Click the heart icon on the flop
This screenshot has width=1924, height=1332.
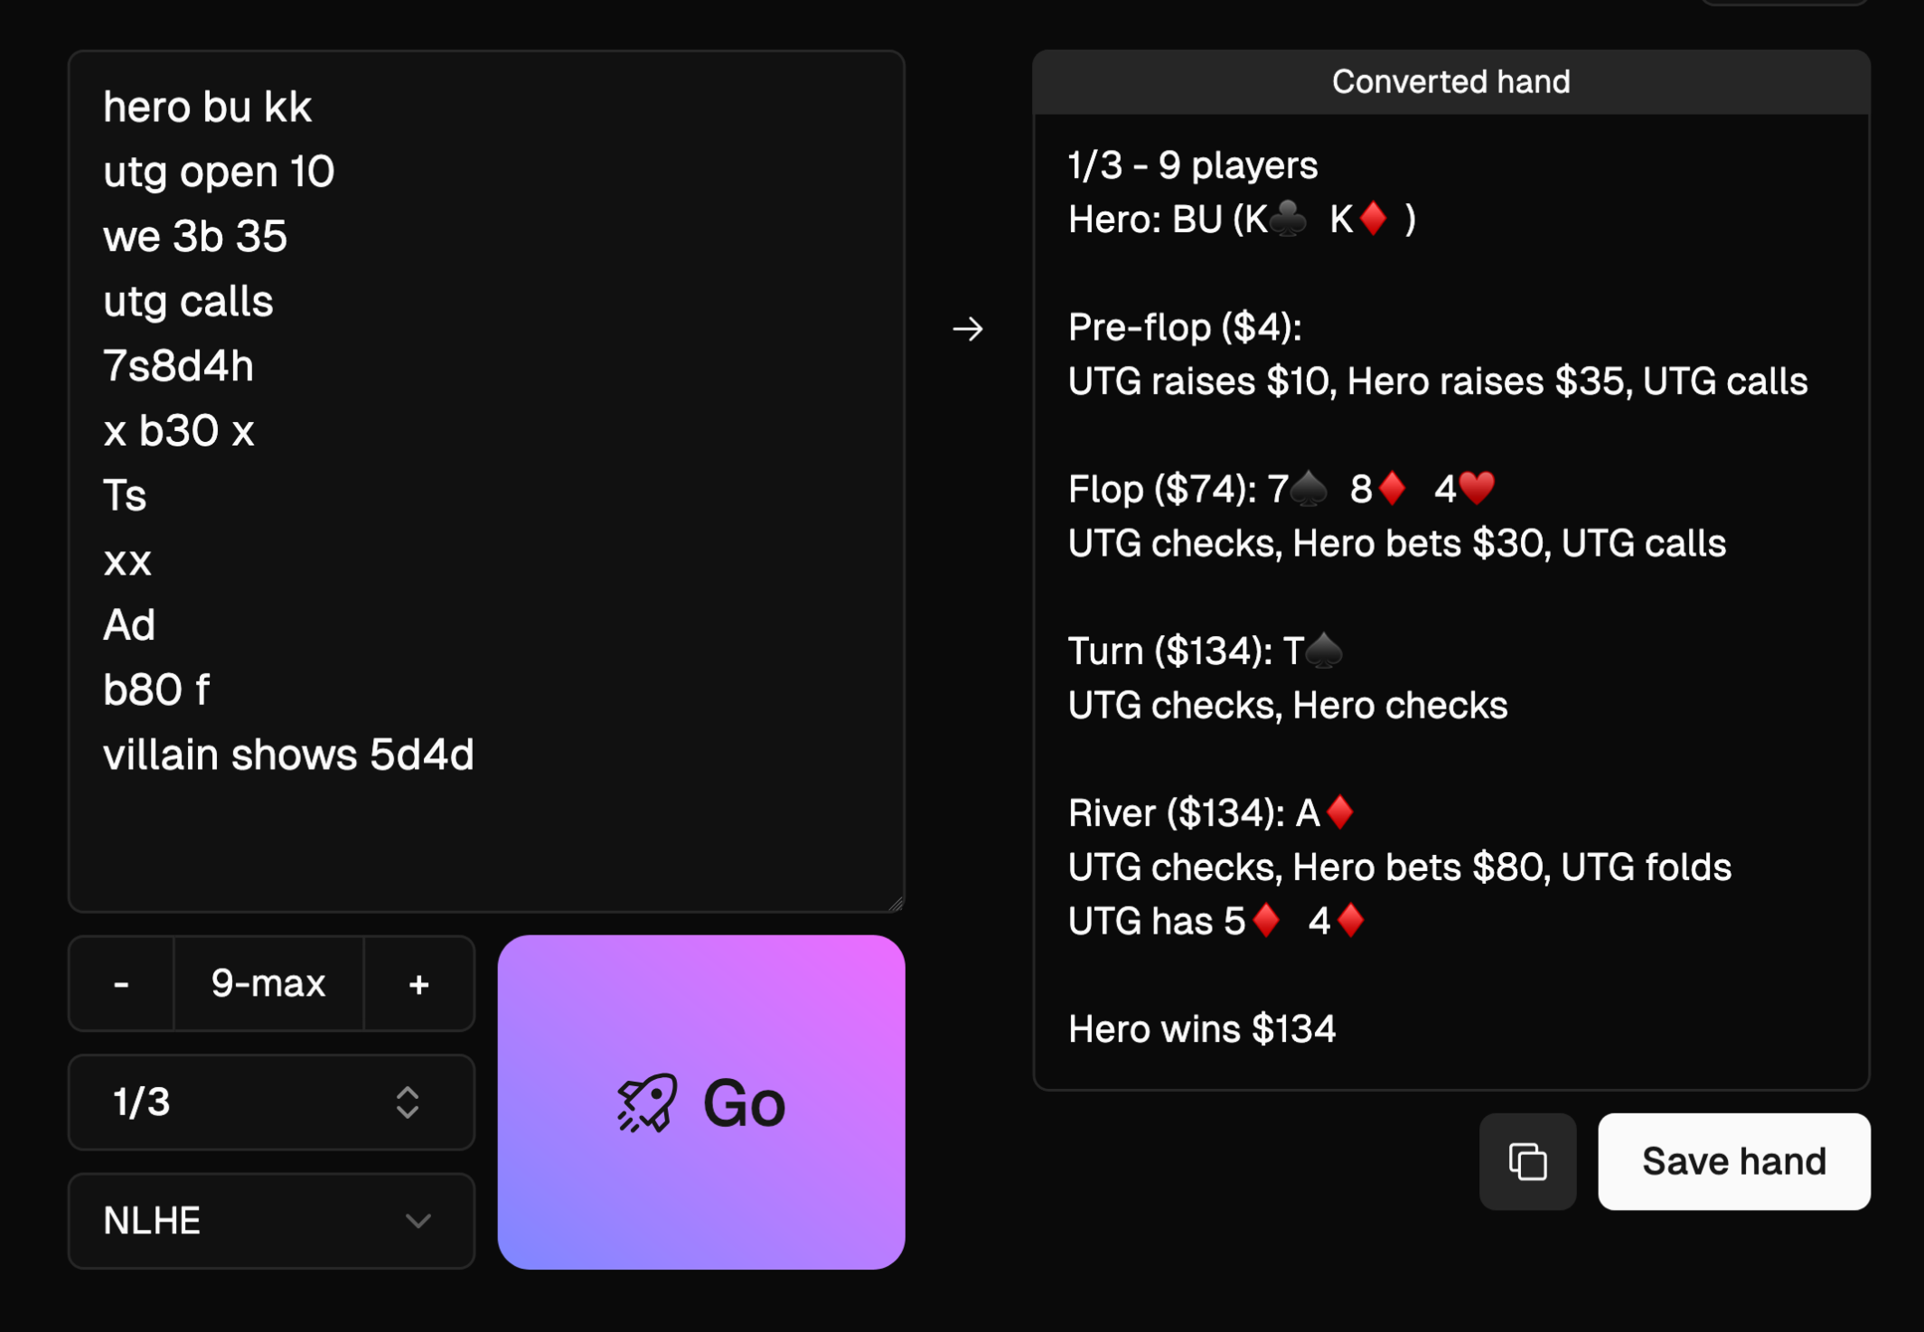pos(1477,490)
